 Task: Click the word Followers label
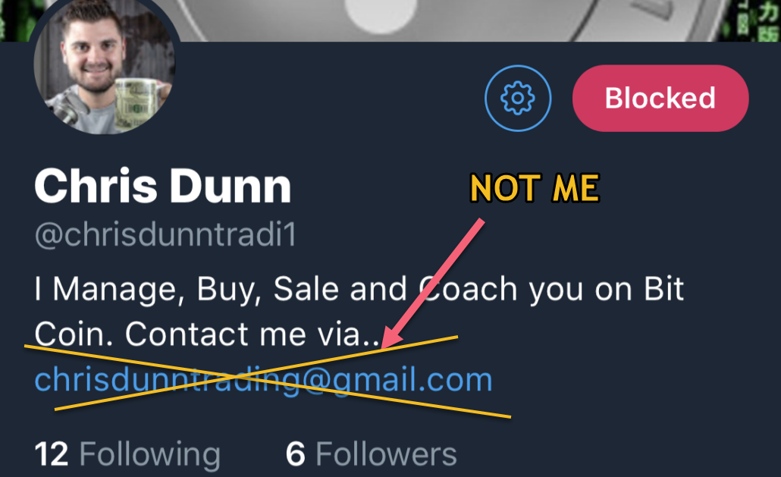(386, 454)
